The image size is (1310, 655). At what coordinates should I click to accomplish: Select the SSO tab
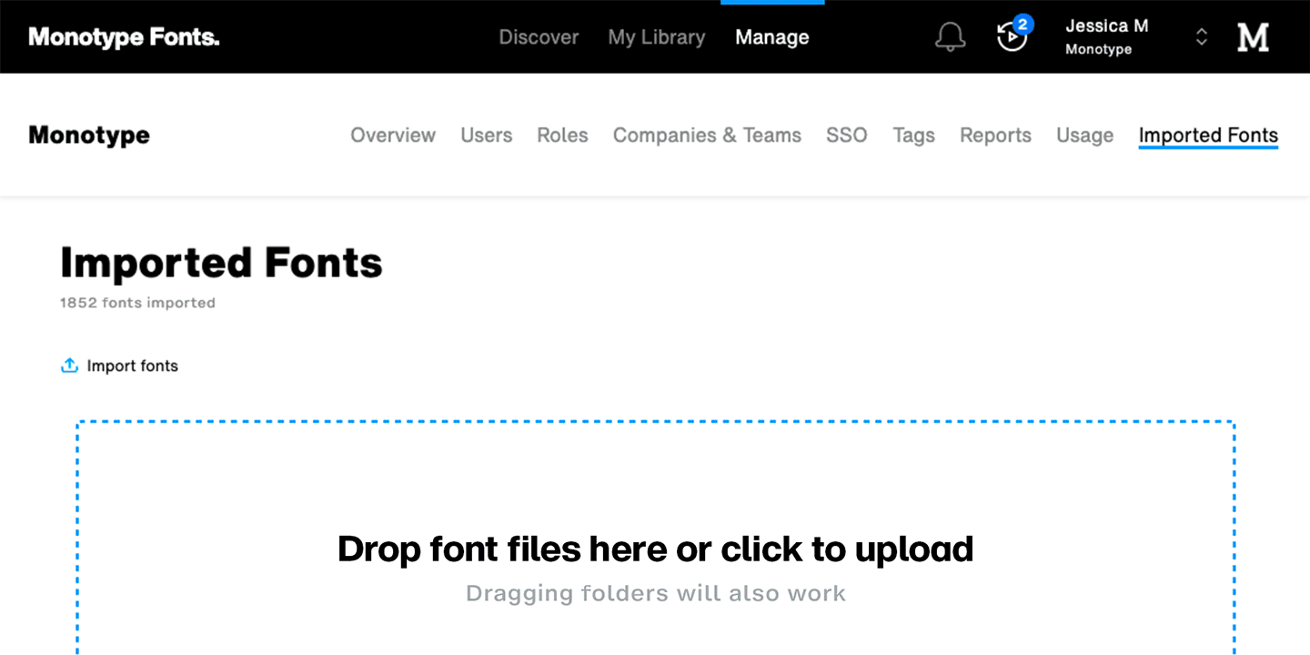[846, 136]
